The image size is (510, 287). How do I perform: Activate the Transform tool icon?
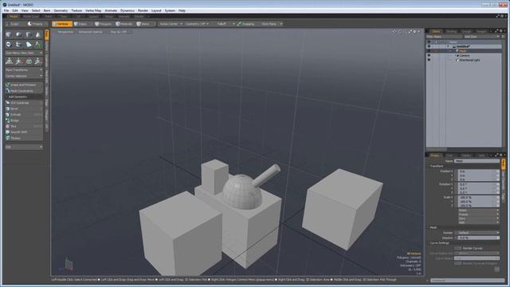tap(9, 61)
